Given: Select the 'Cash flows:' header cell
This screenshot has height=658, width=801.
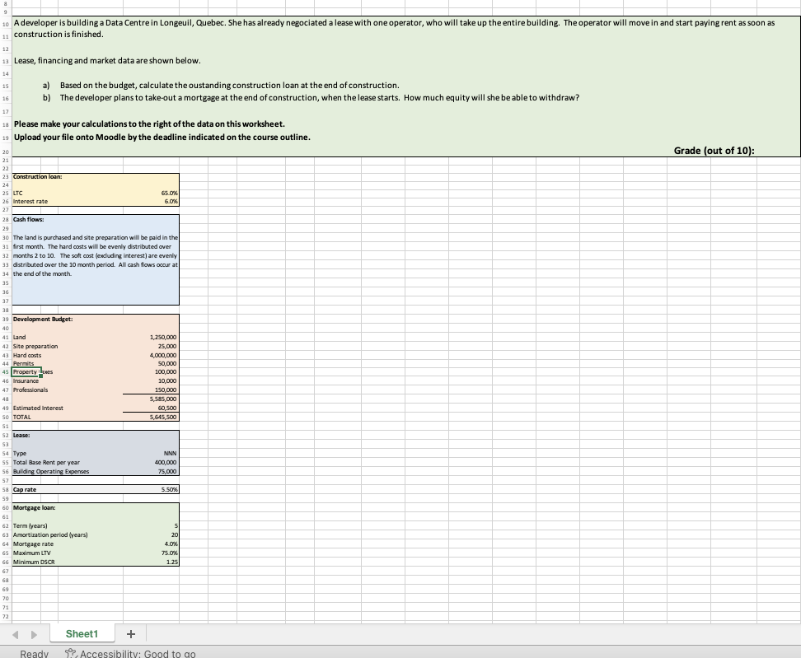Looking at the screenshot, I should 28,220.
